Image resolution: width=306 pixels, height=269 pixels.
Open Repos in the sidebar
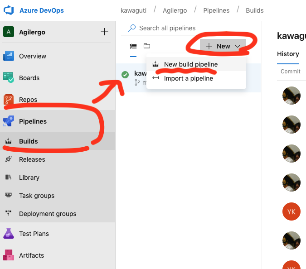tap(28, 100)
